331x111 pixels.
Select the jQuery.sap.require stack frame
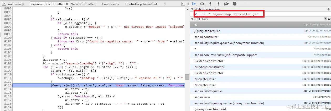point(261,31)
